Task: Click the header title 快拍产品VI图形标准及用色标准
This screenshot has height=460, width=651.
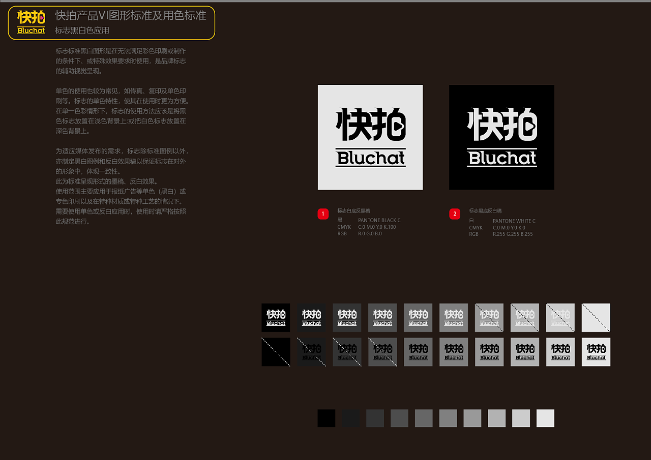Action: [131, 16]
